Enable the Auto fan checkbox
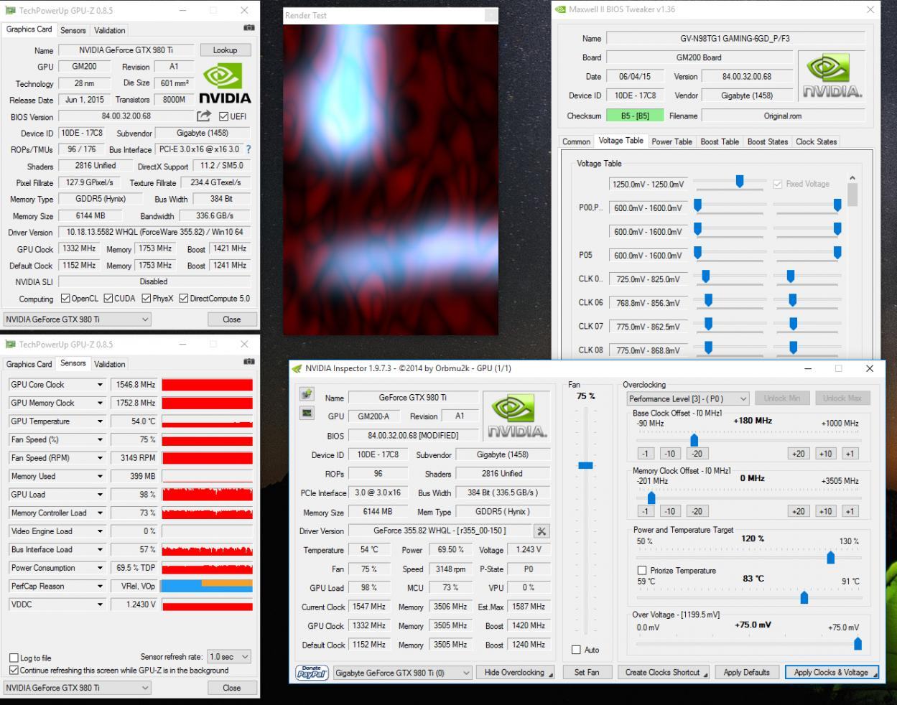Screen dimensions: 897x705 [576, 650]
